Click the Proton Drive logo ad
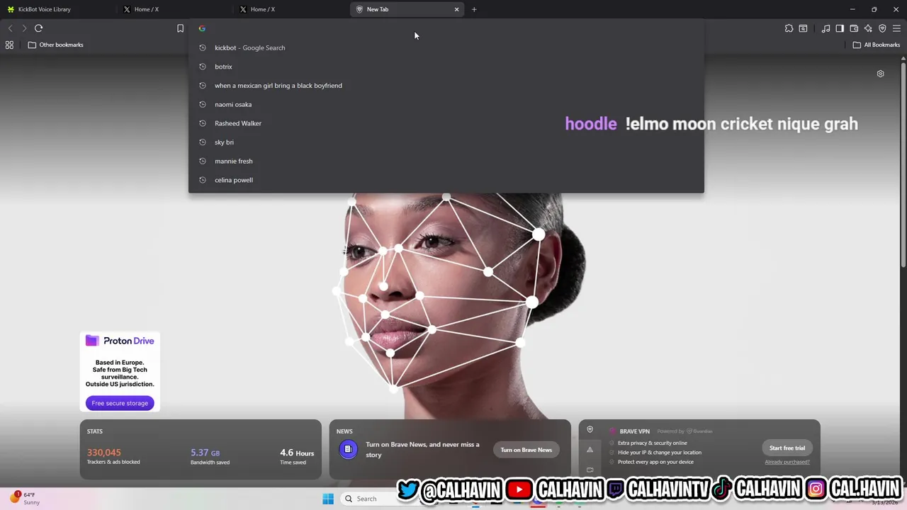The height and width of the screenshot is (510, 907). coord(120,341)
